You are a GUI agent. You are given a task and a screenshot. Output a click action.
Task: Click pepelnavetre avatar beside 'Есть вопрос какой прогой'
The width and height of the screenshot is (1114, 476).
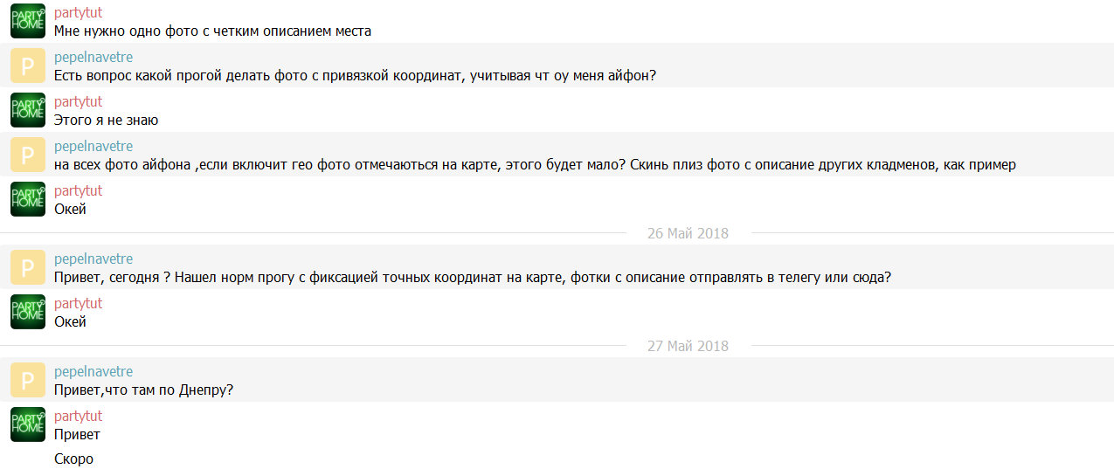click(x=28, y=66)
